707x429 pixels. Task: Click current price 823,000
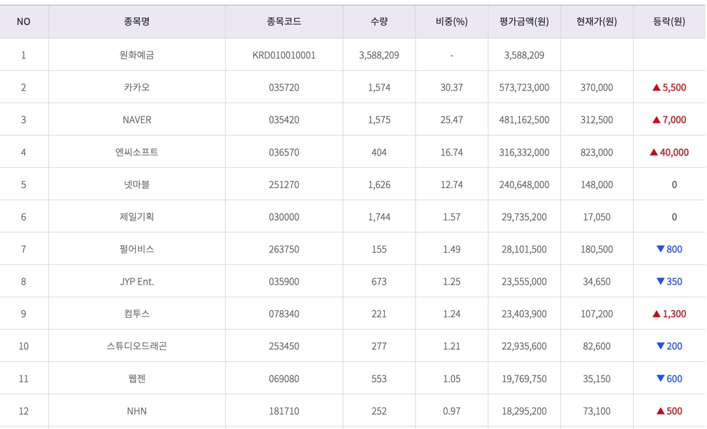[597, 152]
